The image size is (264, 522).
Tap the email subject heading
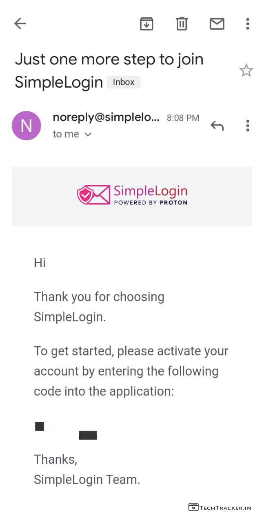coord(109,71)
